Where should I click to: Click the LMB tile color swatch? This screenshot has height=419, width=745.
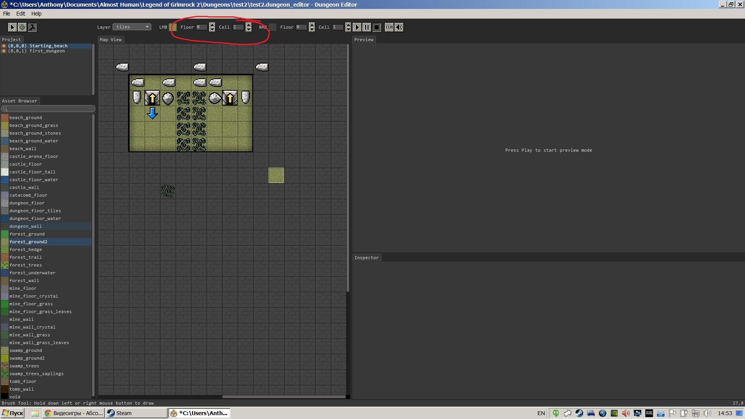point(173,27)
